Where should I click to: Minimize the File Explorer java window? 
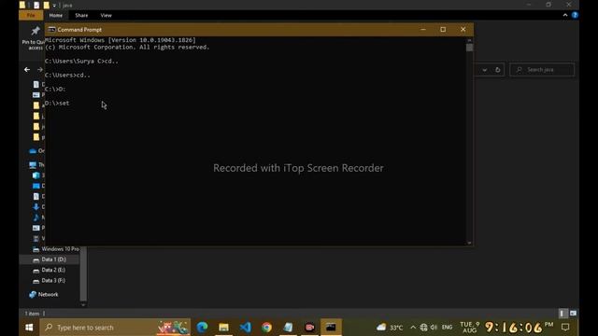pos(529,5)
